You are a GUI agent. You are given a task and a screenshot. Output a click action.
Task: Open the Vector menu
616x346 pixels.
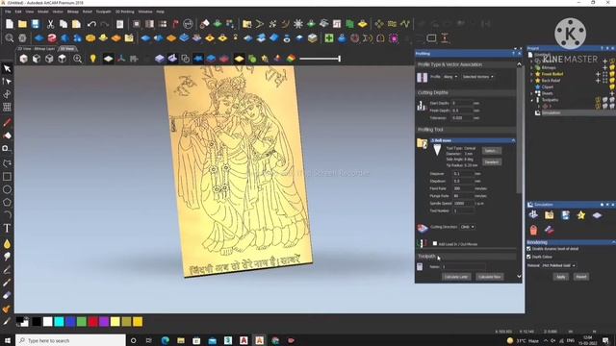click(58, 12)
